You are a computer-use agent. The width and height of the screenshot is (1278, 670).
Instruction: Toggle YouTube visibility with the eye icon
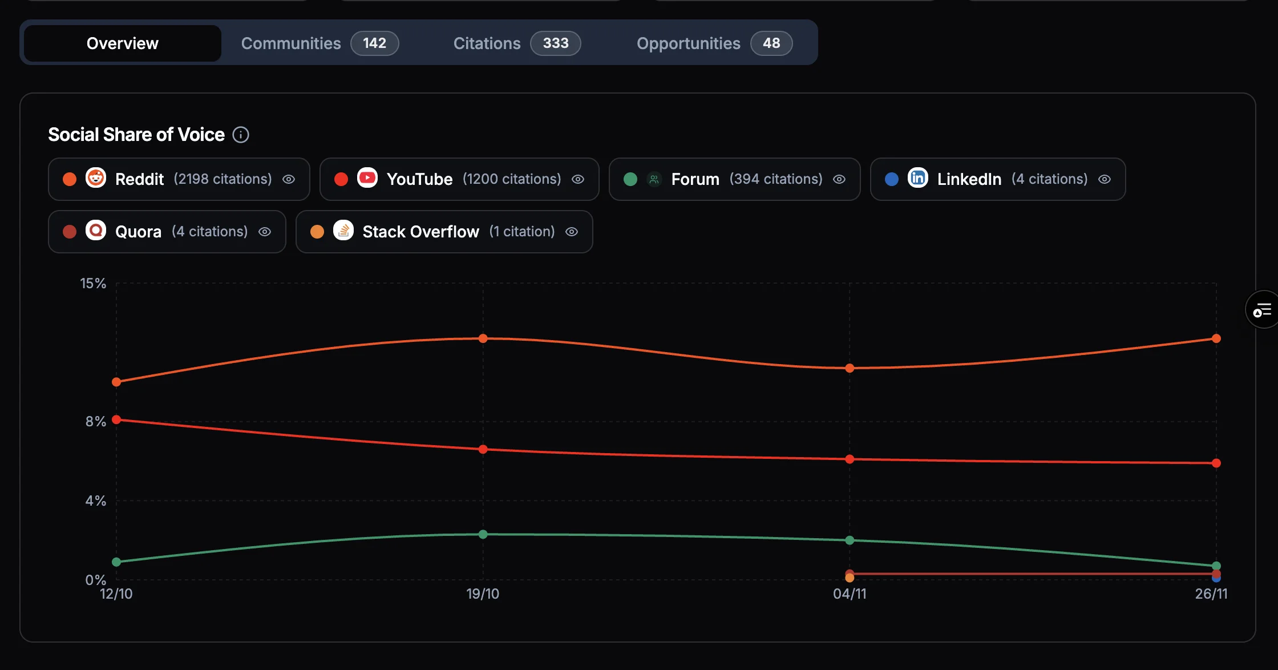pos(578,179)
